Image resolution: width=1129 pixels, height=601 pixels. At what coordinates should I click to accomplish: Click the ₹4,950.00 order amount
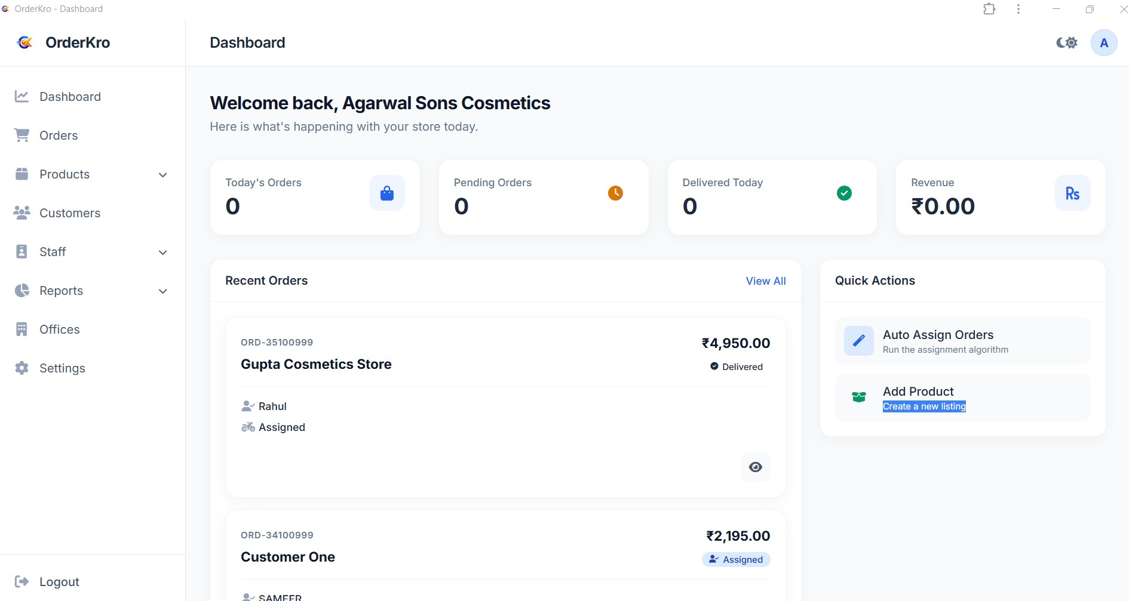736,343
